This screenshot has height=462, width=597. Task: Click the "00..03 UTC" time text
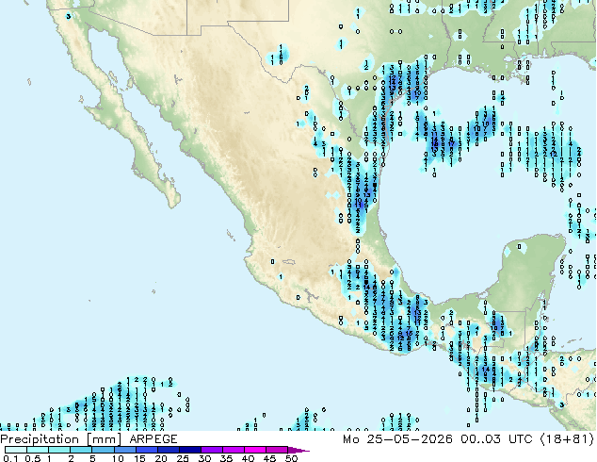coord(496,439)
